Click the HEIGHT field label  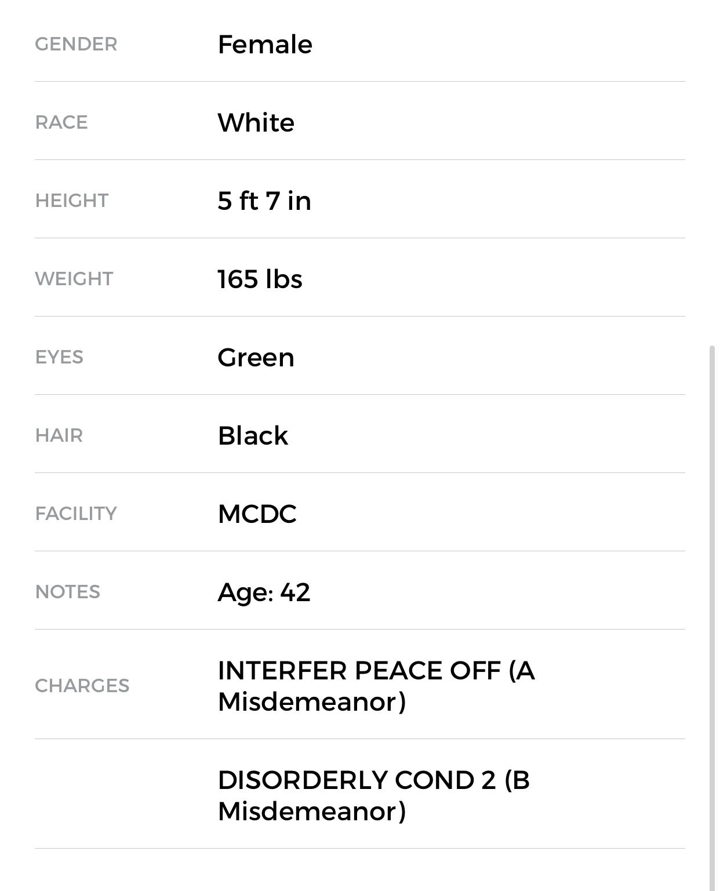point(71,201)
